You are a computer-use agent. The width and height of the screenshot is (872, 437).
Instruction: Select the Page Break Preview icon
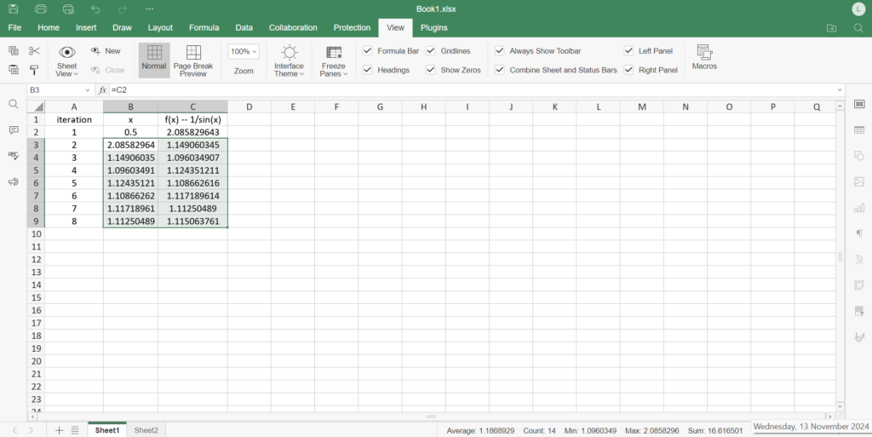click(193, 60)
